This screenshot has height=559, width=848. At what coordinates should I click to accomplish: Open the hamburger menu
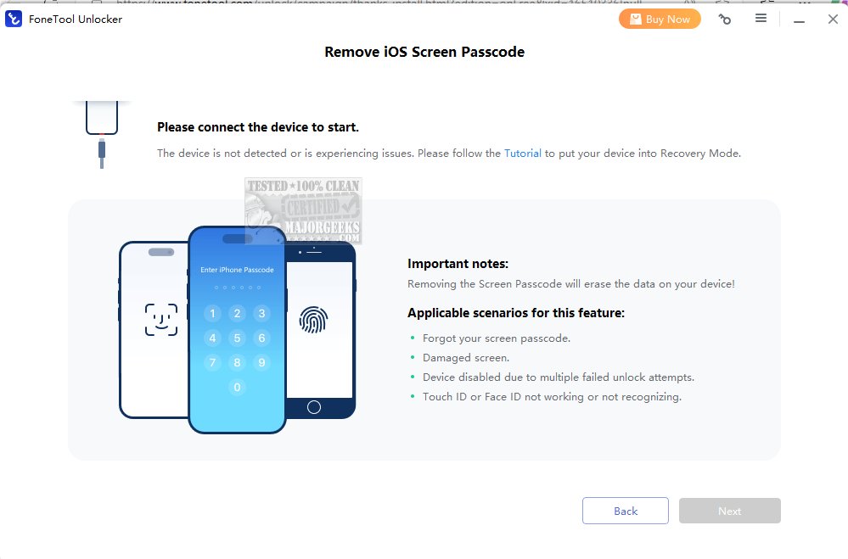point(761,19)
